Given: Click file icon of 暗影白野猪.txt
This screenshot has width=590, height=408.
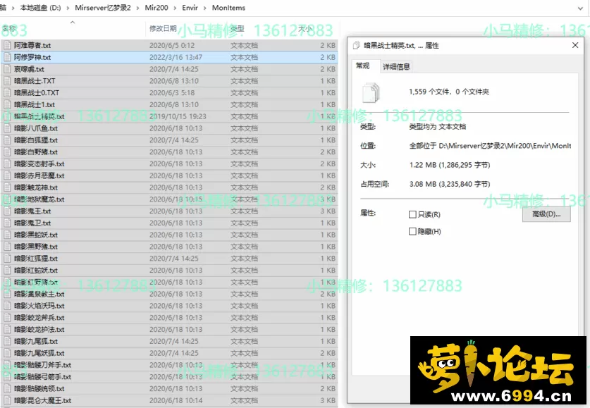Looking at the screenshot, I should [7, 152].
